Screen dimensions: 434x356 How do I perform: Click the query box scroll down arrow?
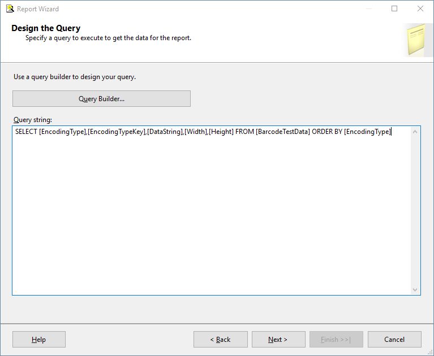point(415,289)
